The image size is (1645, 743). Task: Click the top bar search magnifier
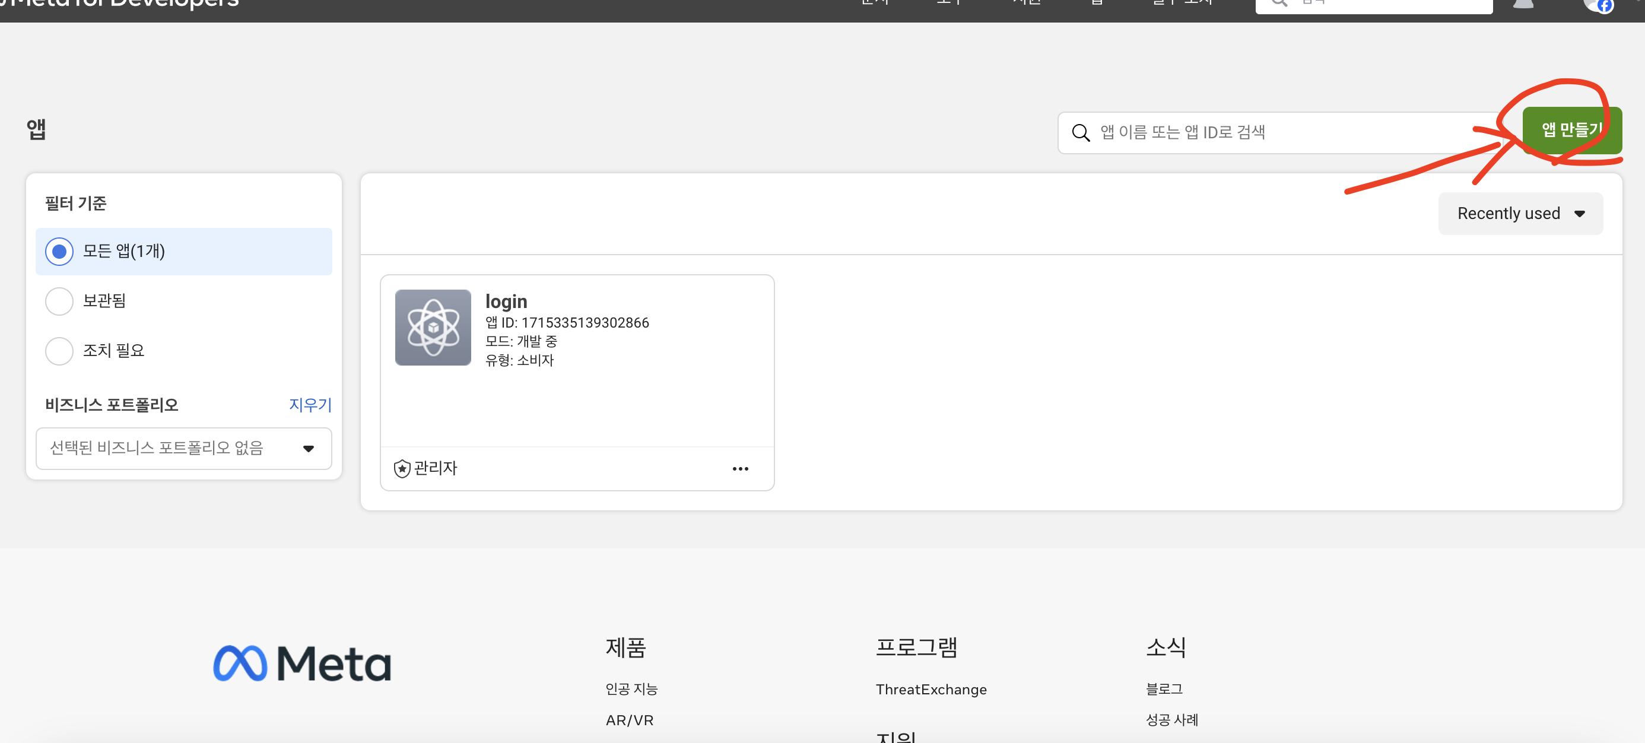pos(1279,3)
